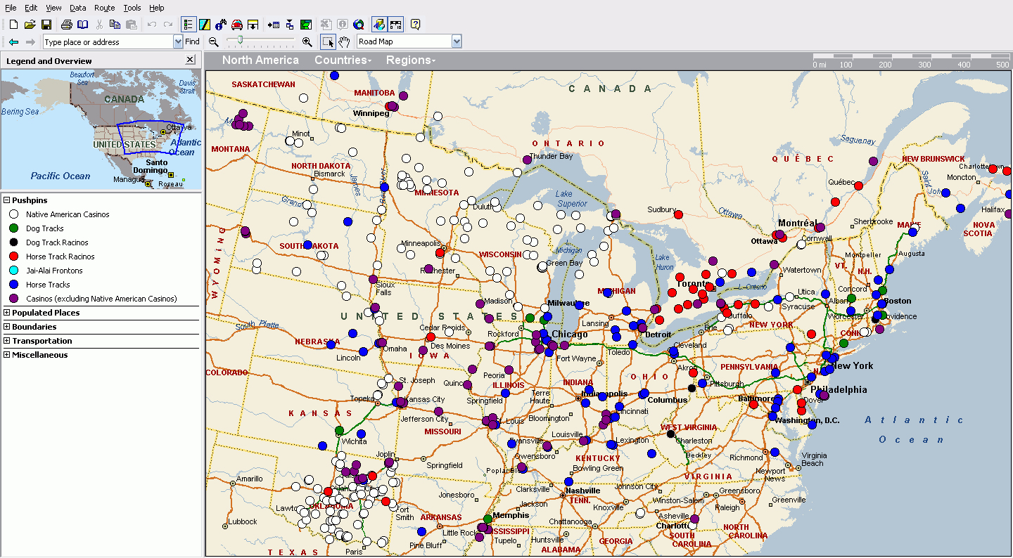Open the Data menu
Screen dimensions: 1013x558
point(78,8)
